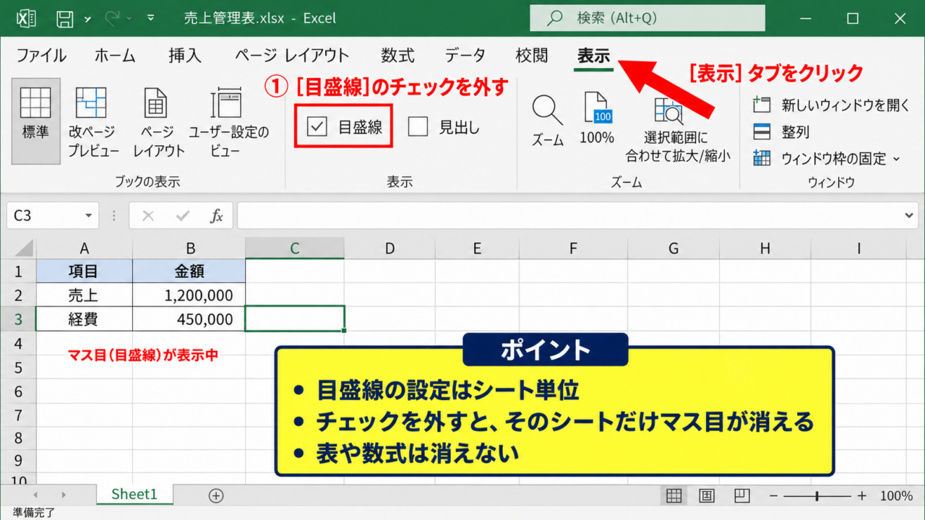Uncheck the 目盛線 checkbox

[317, 127]
